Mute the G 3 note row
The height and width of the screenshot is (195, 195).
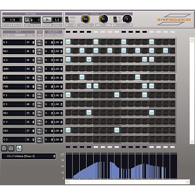[x=39, y=76]
